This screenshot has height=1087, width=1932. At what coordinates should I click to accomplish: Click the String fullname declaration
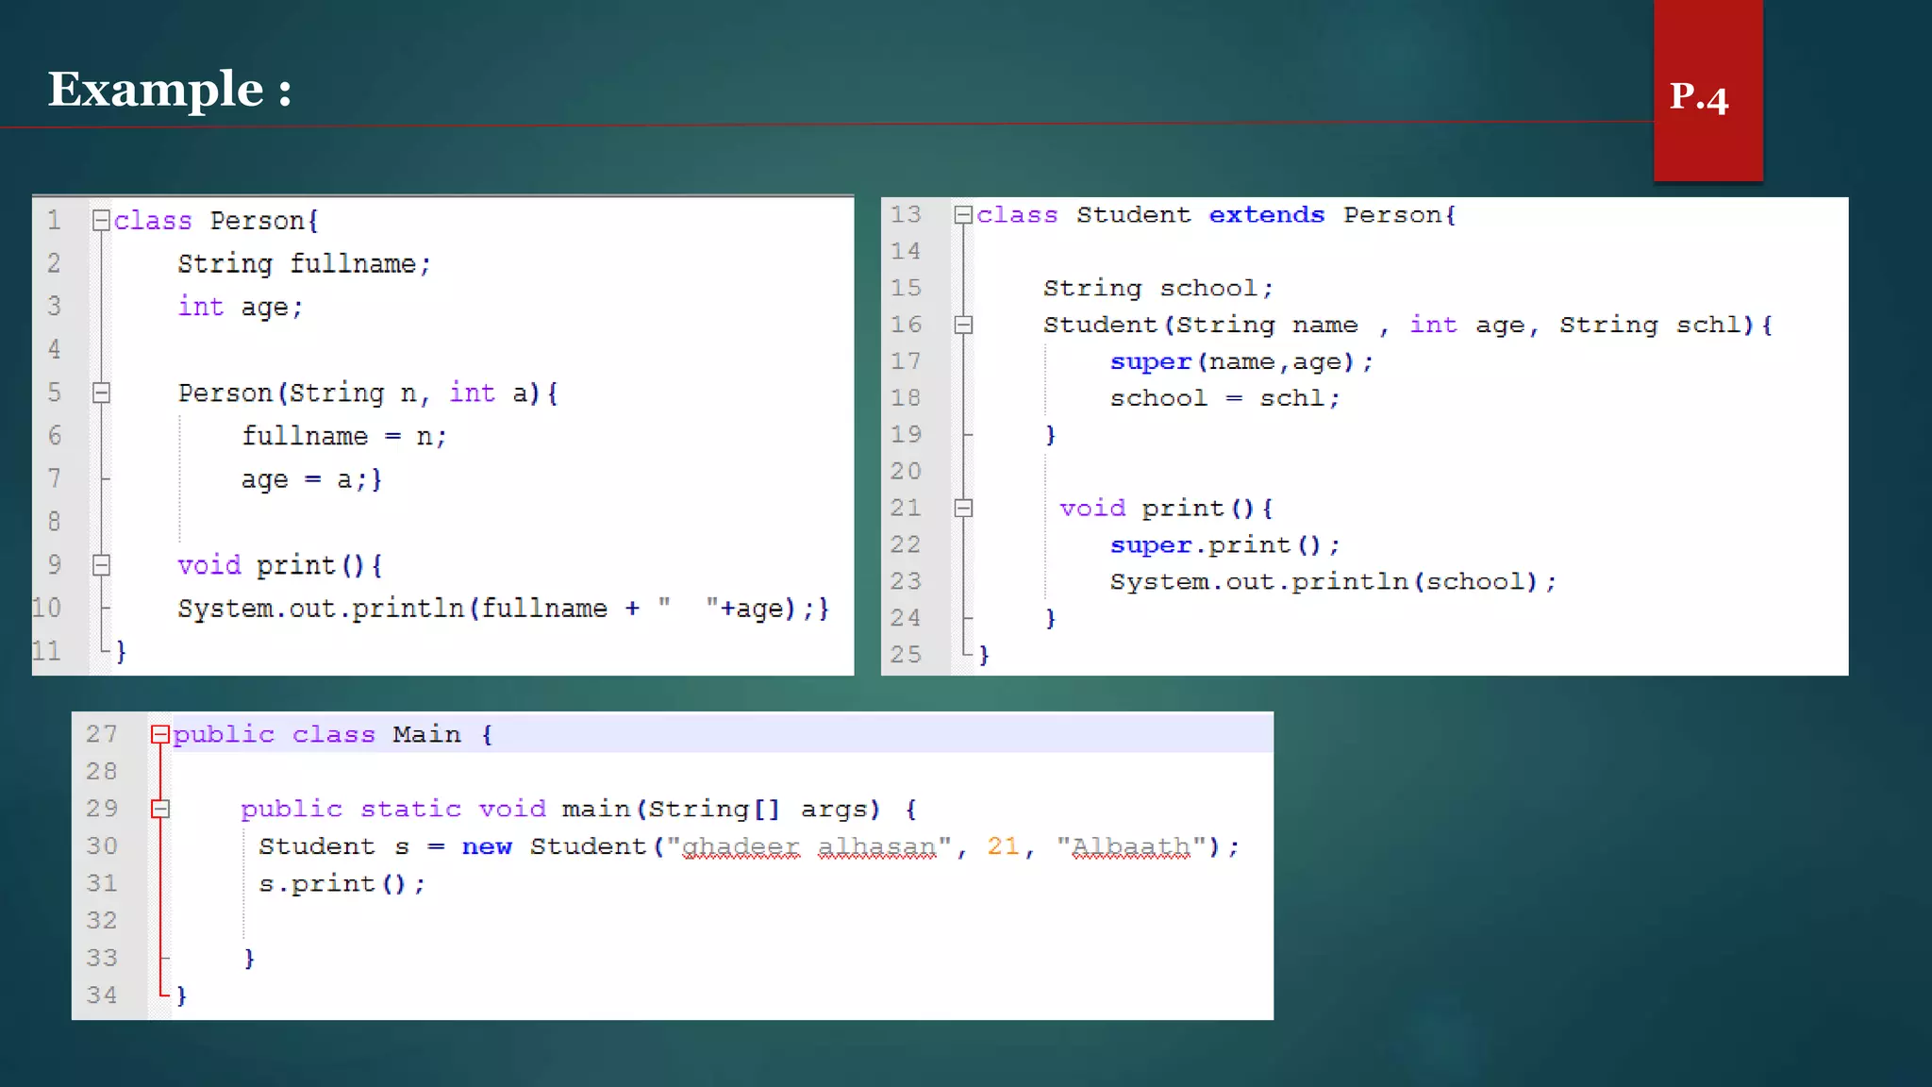click(304, 264)
